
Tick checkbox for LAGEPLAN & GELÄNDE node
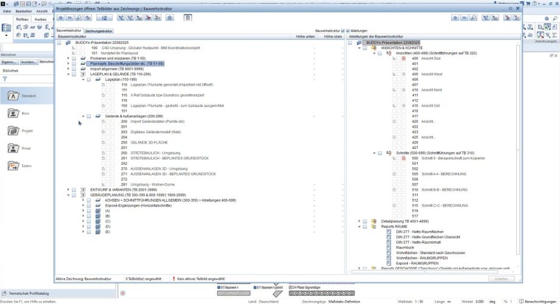click(x=74, y=74)
